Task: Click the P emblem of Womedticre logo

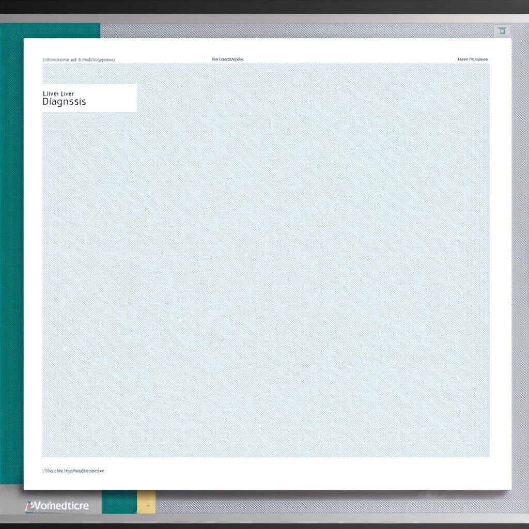Action: (x=29, y=506)
